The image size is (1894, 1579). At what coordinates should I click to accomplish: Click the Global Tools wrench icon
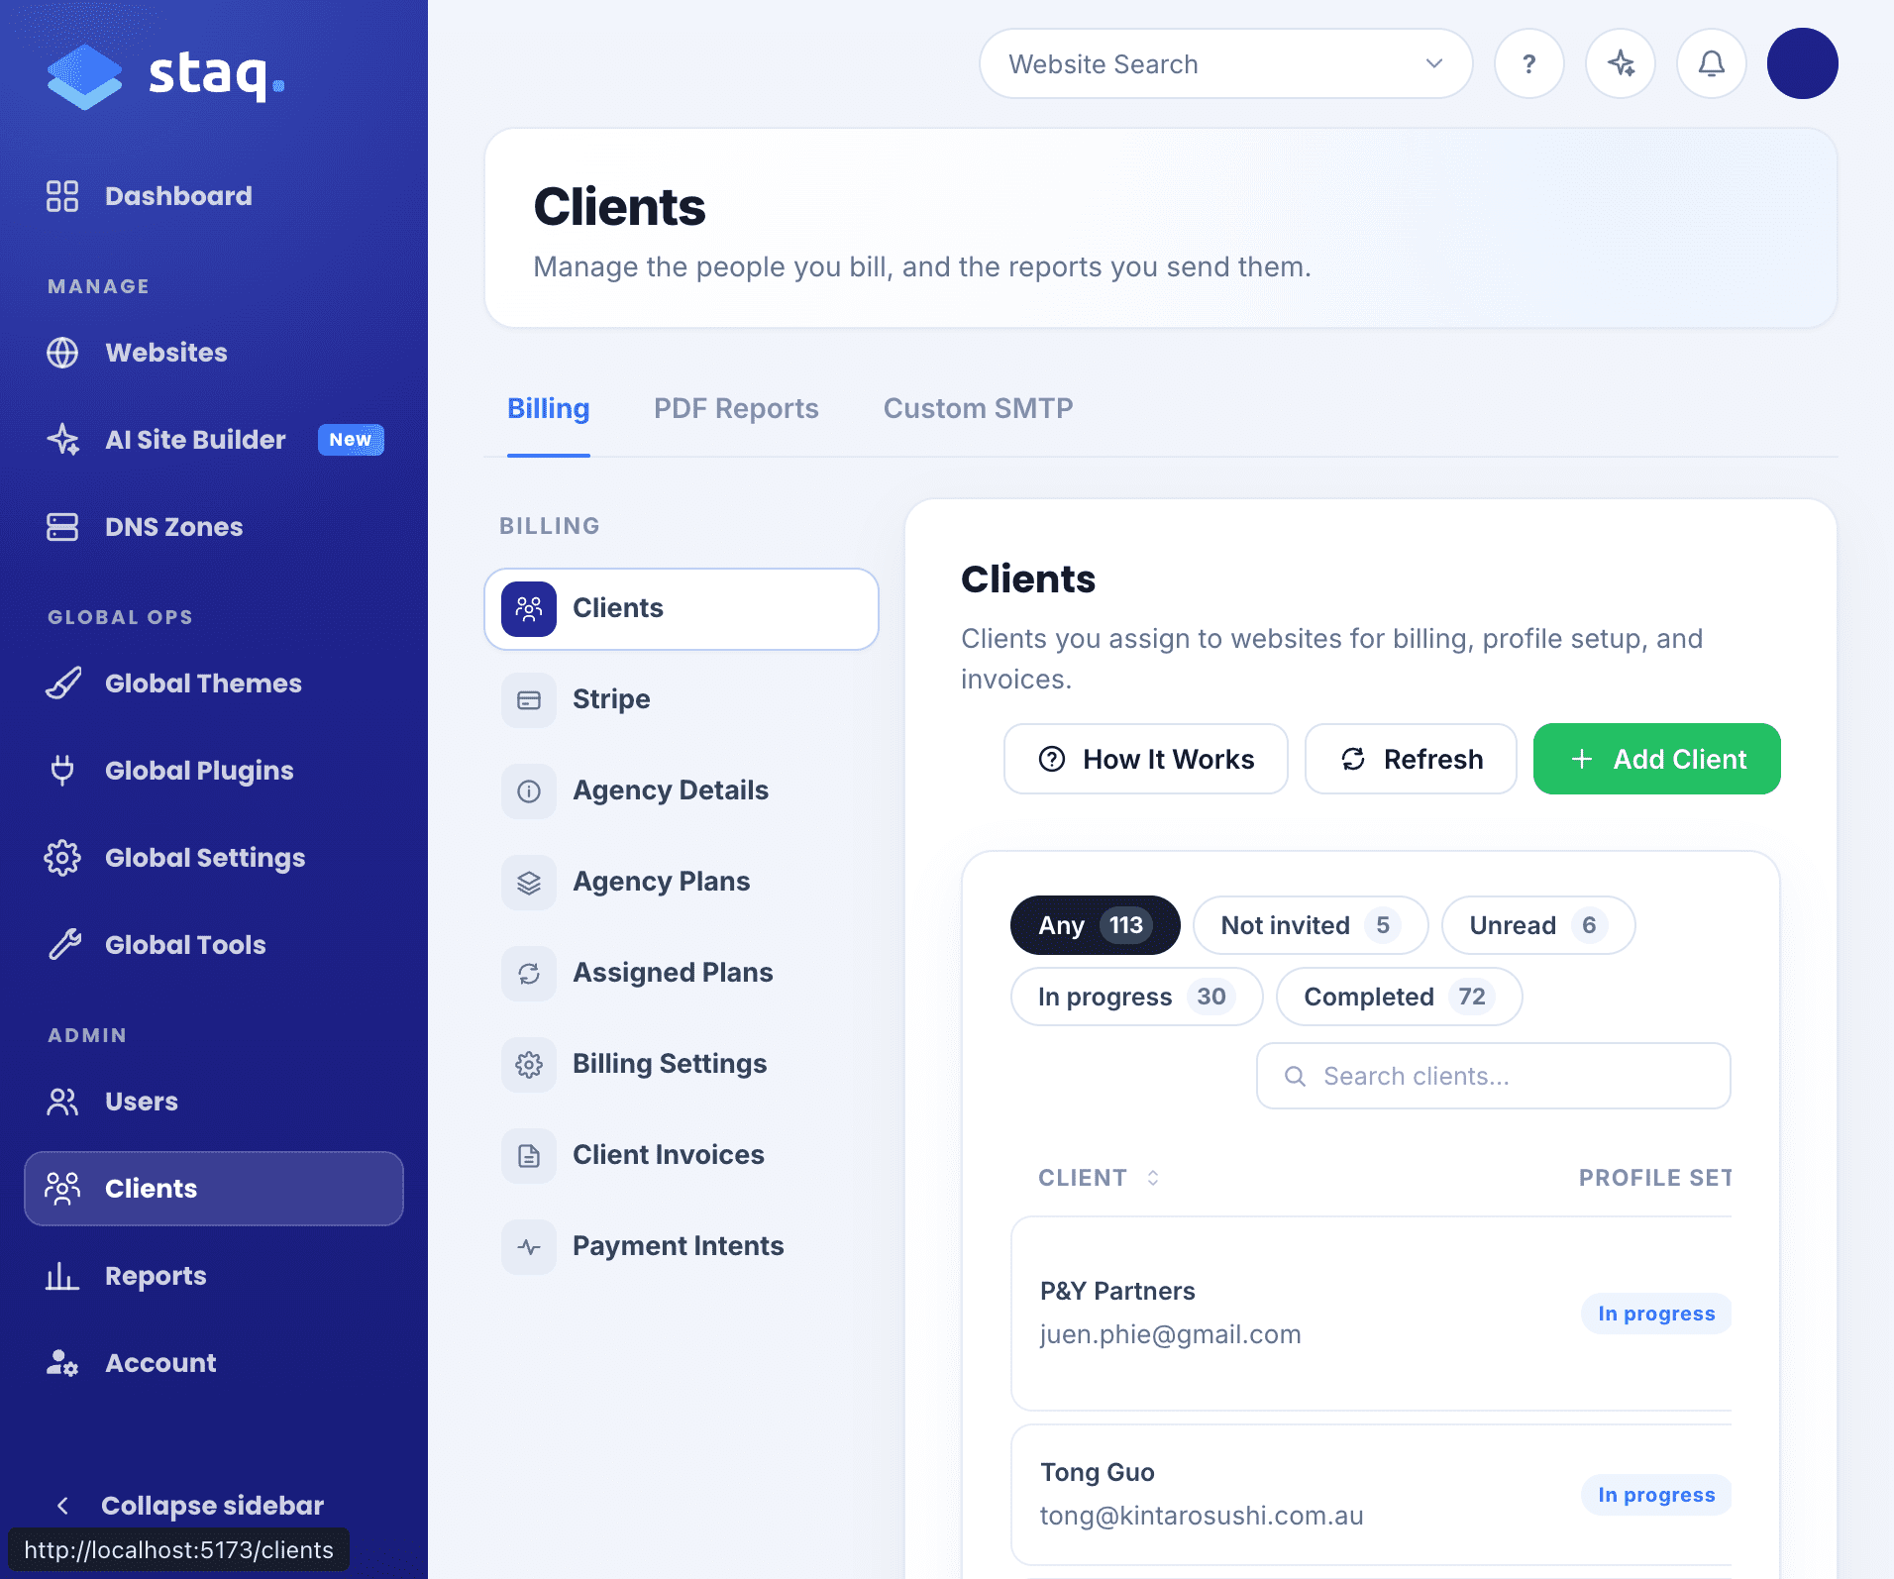pyautogui.click(x=62, y=945)
